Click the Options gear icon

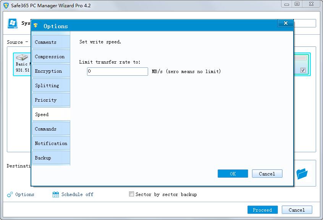tap(10, 194)
